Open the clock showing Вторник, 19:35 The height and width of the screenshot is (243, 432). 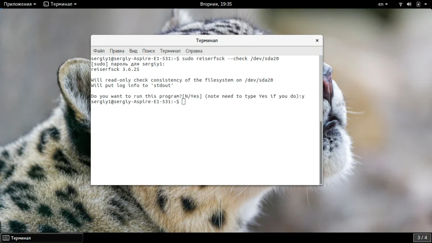click(216, 4)
